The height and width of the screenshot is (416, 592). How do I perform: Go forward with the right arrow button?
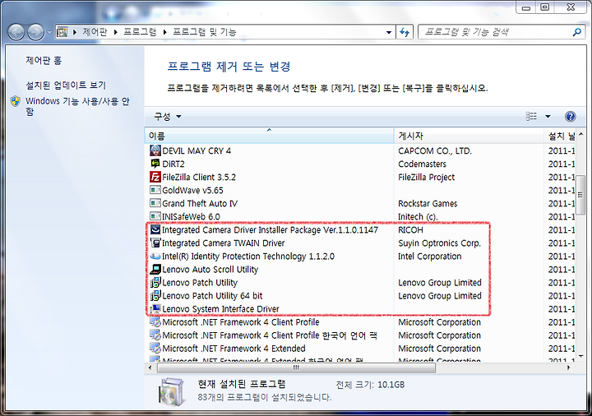click(36, 32)
